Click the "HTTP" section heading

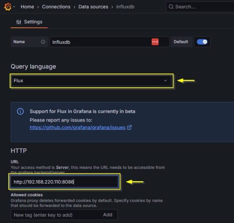coord(19,150)
